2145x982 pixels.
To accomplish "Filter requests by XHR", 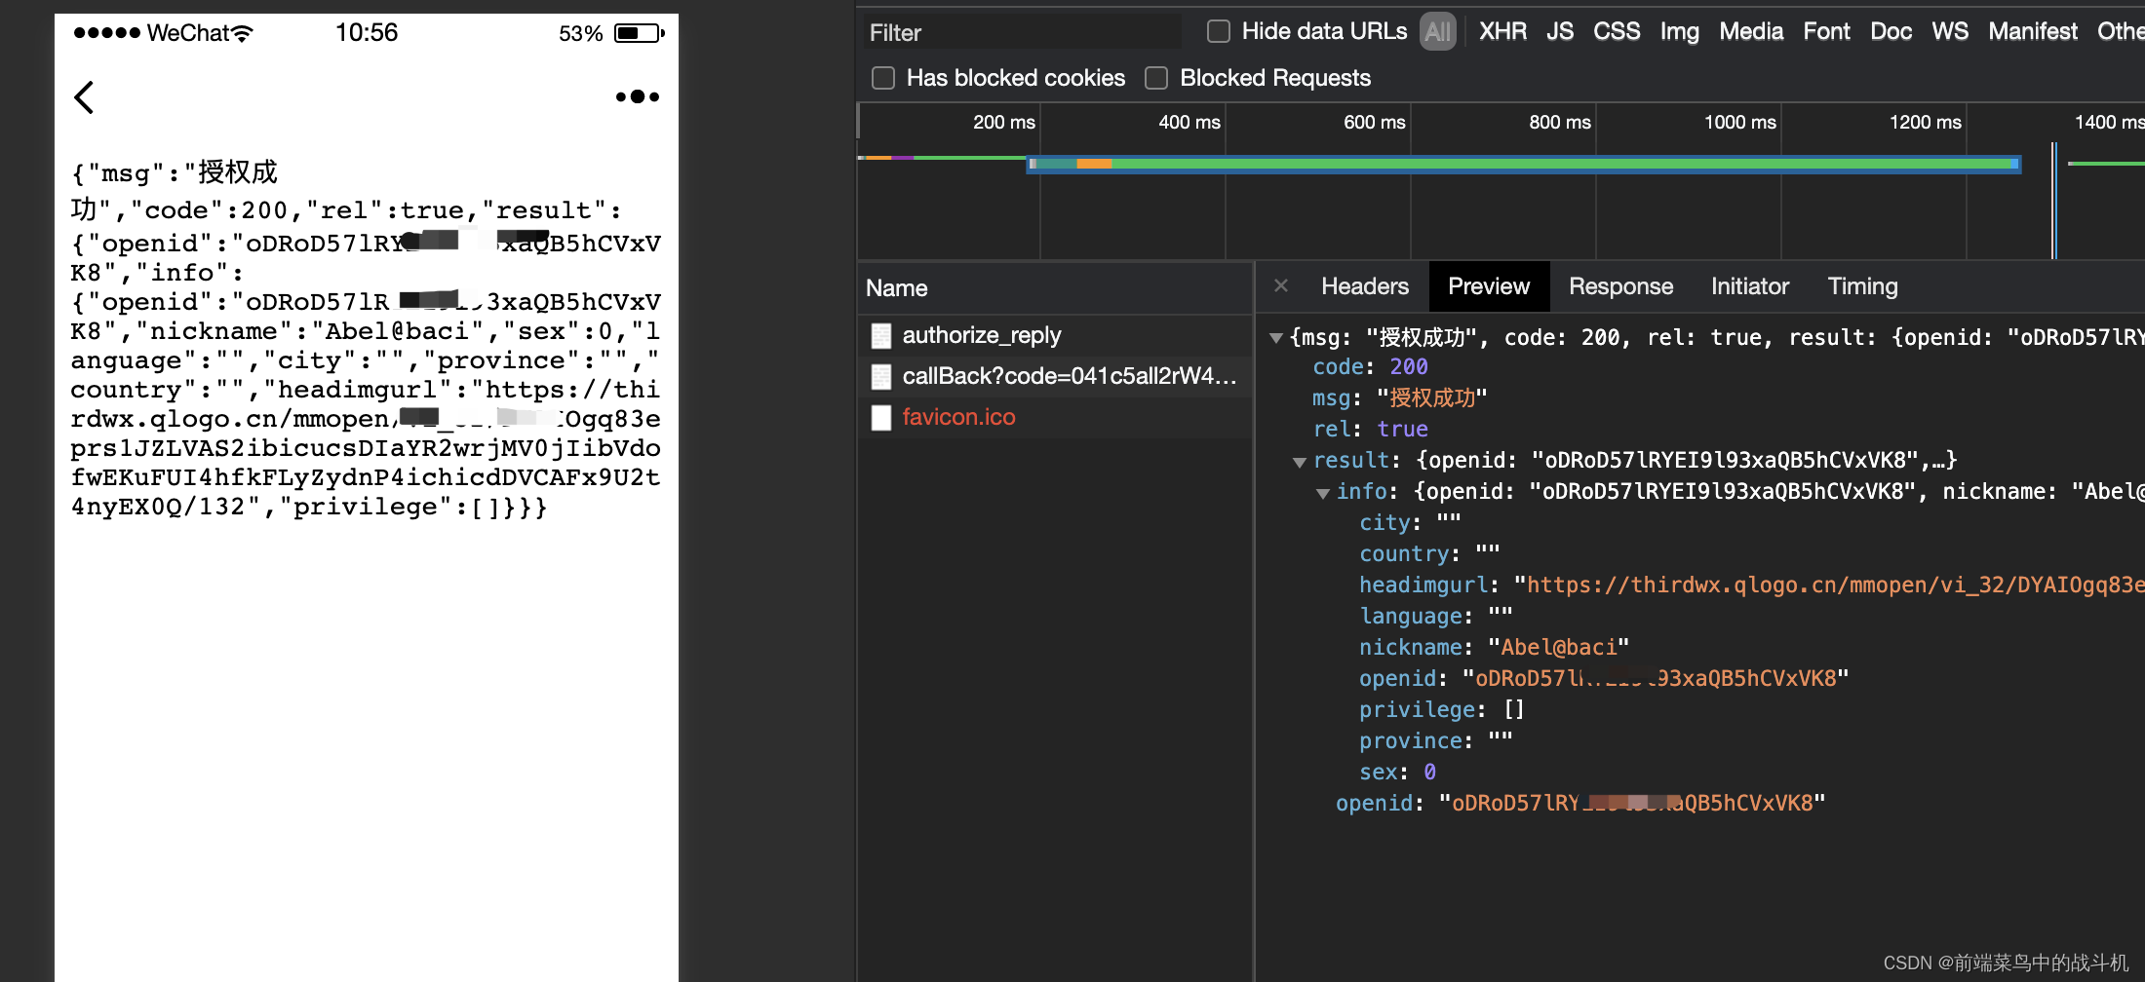I will coord(1502,31).
